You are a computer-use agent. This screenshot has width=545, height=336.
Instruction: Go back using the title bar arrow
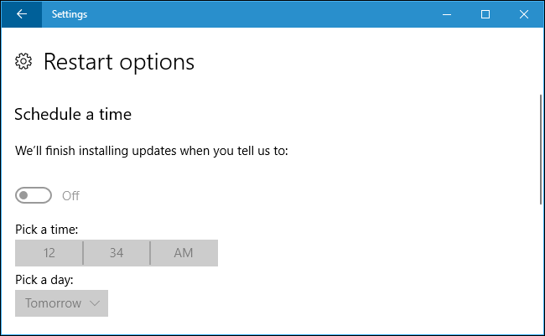point(21,14)
